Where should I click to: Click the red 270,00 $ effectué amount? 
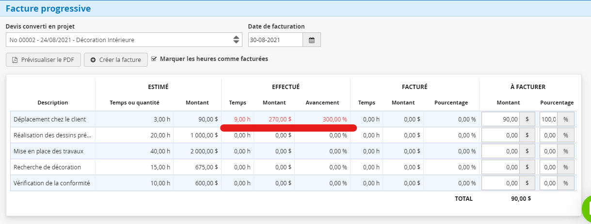pyautogui.click(x=280, y=119)
